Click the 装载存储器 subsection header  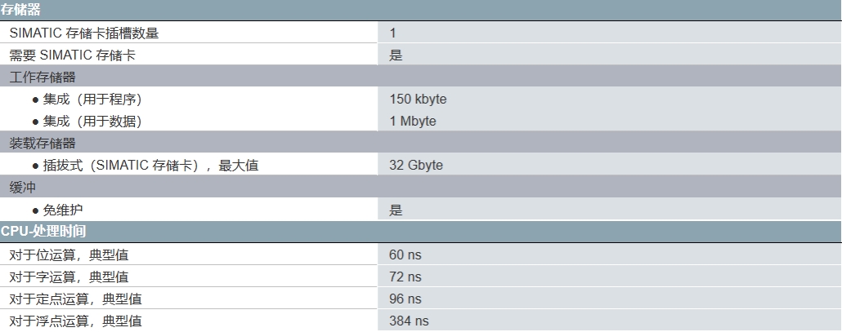pos(43,144)
